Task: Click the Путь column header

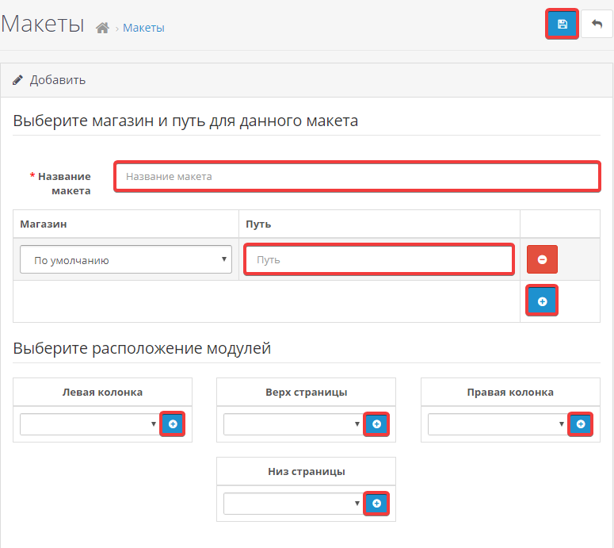Action: coord(258,224)
